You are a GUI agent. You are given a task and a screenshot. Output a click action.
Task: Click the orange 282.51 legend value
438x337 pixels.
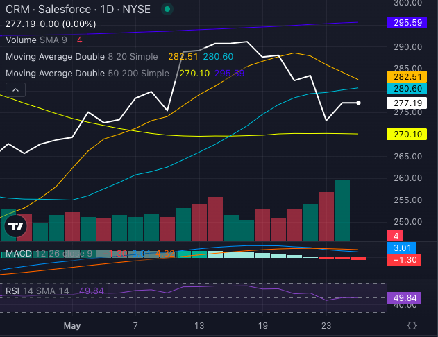click(183, 57)
